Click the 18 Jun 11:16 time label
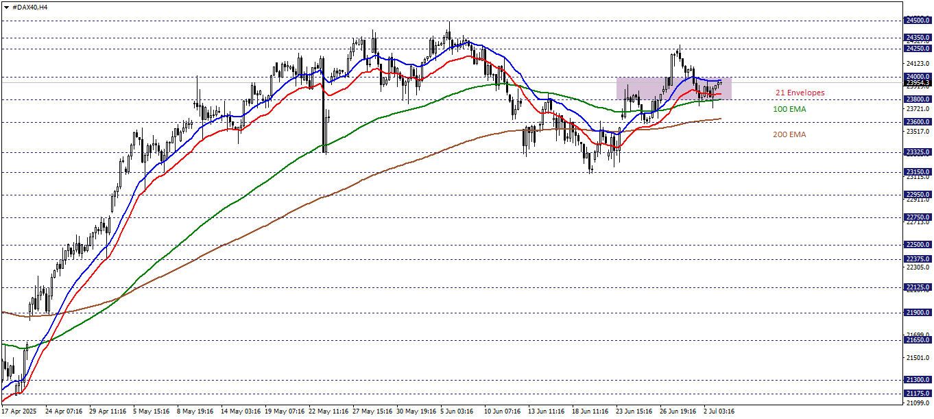934x419 pixels. (x=590, y=411)
